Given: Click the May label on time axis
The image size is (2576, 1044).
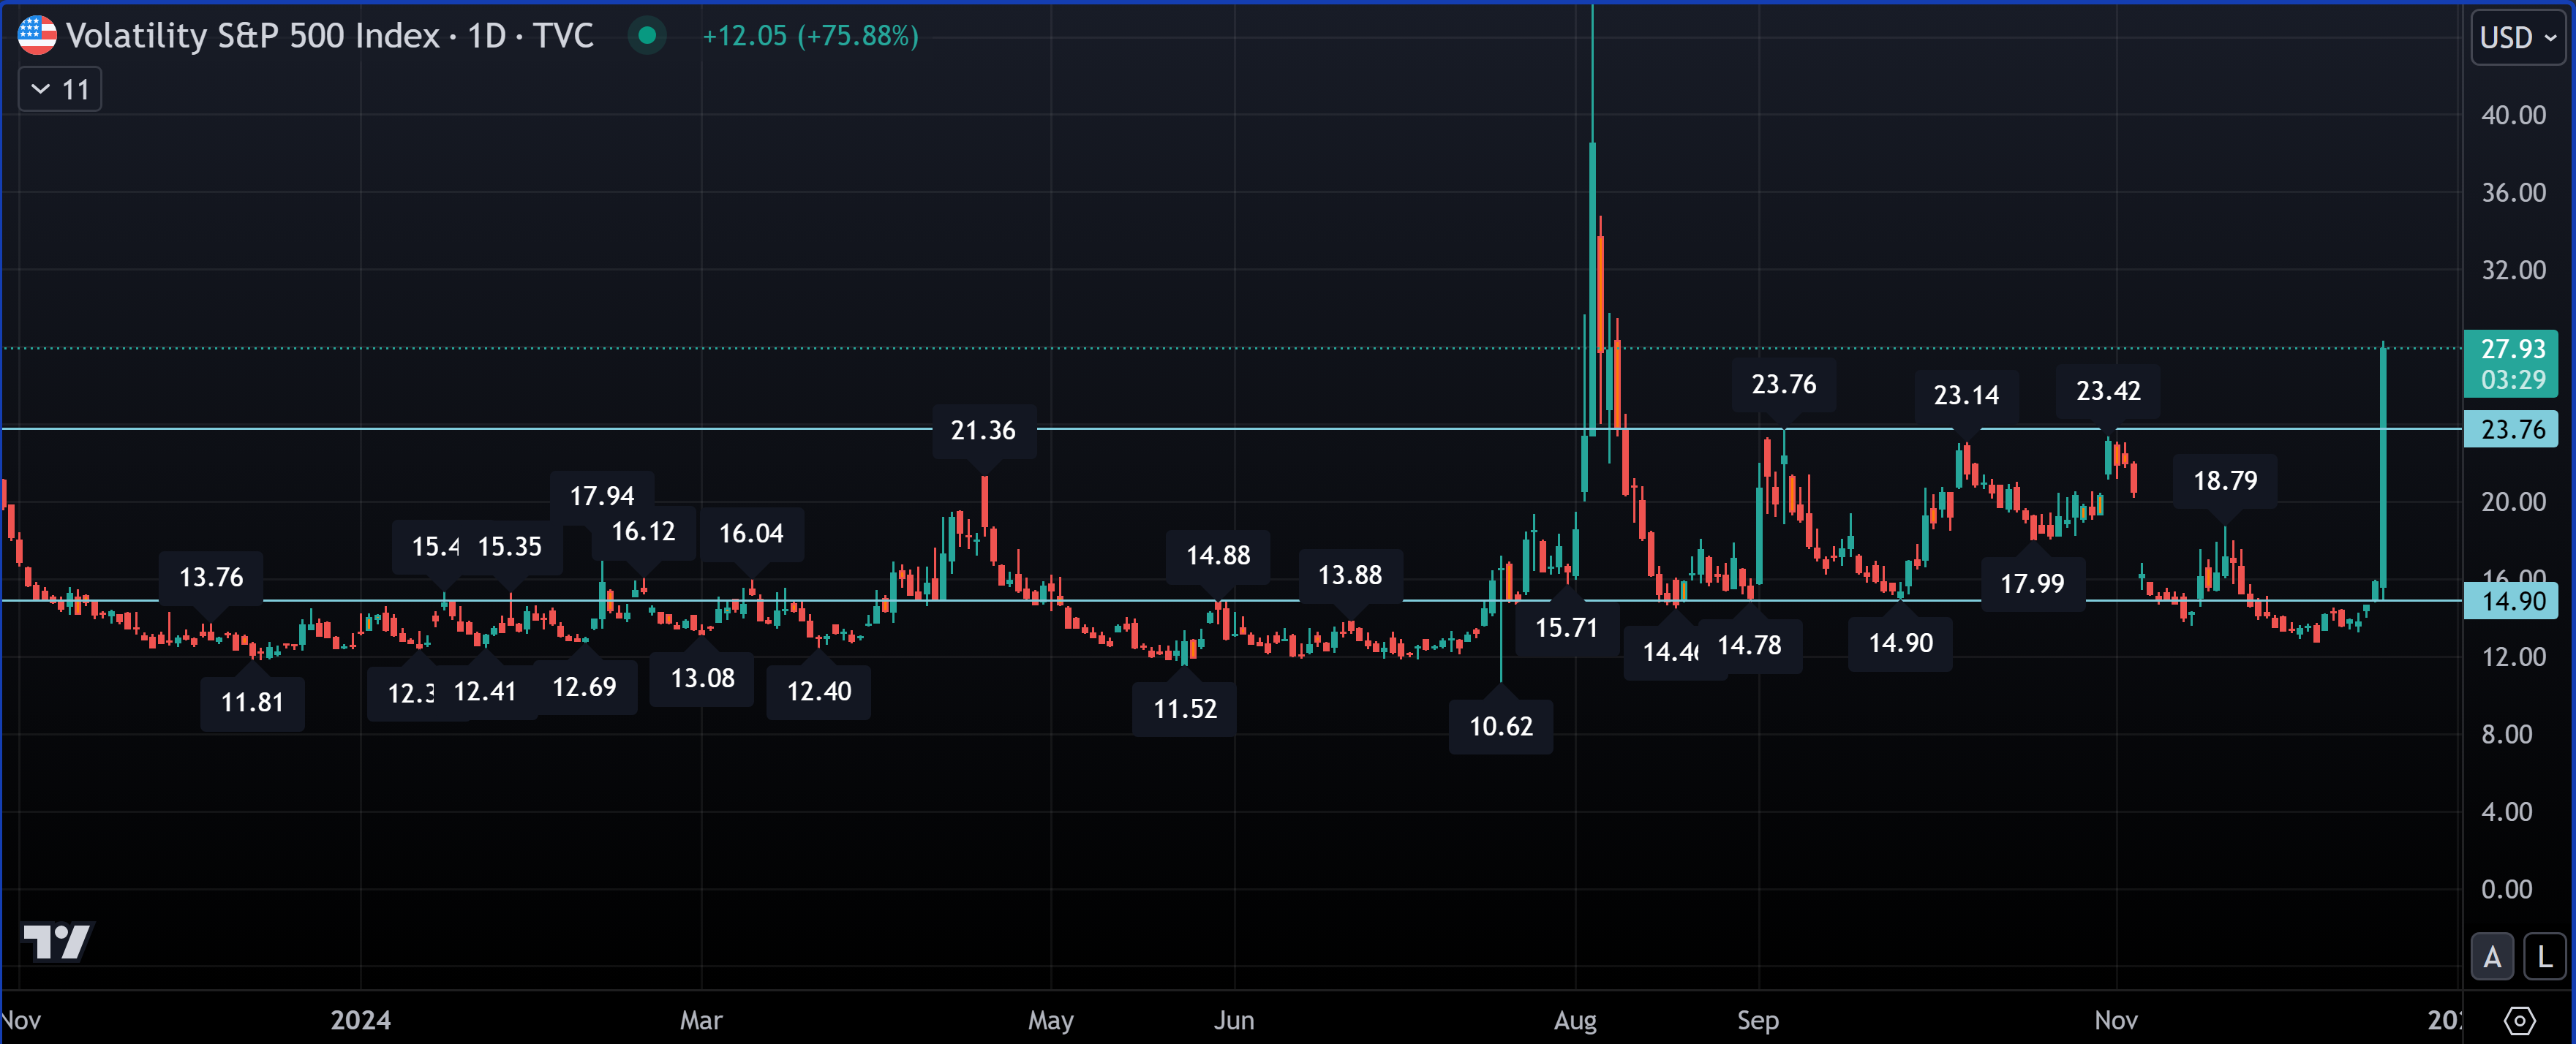Looking at the screenshot, I should click(1051, 1021).
